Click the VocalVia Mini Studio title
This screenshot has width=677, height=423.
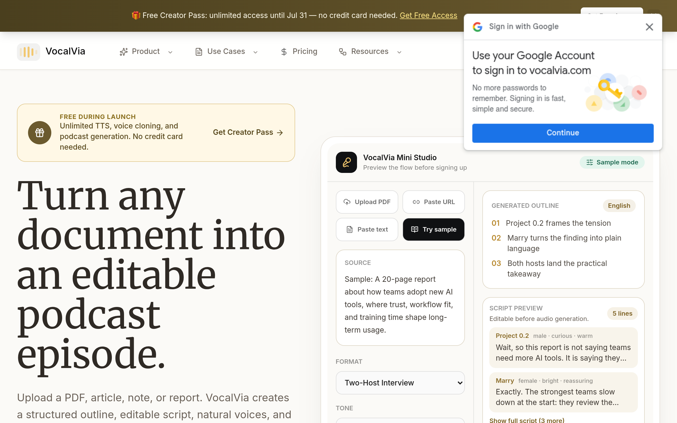tap(400, 158)
